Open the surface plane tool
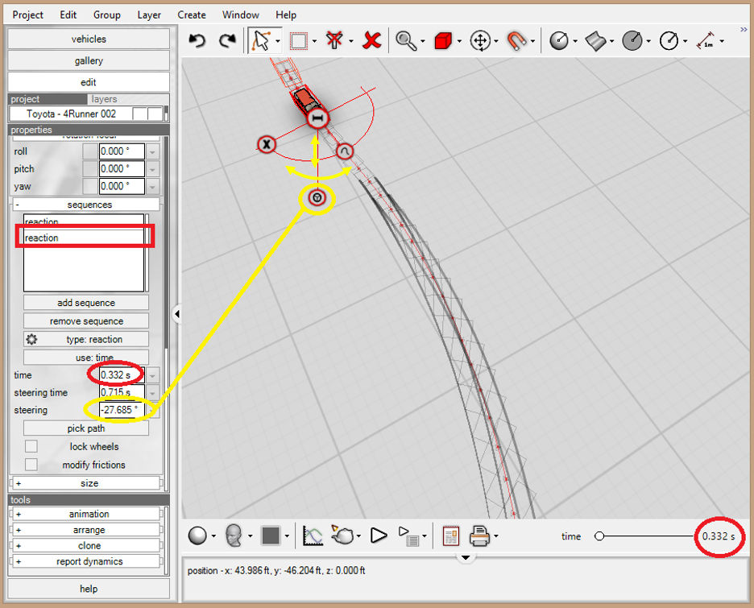Viewport: 754px width, 608px height. coord(595,41)
